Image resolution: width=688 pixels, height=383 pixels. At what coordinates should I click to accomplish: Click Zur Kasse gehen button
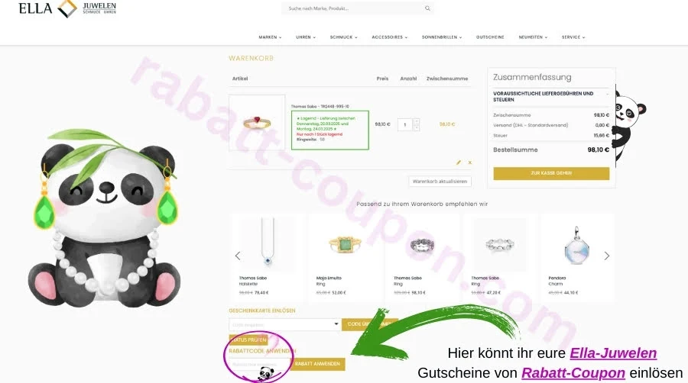(x=551, y=173)
